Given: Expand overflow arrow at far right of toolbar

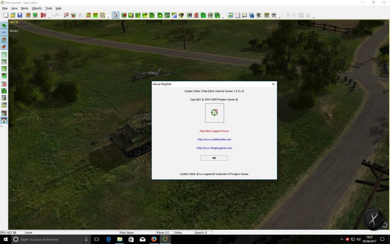Looking at the screenshot, I should click(313, 18).
